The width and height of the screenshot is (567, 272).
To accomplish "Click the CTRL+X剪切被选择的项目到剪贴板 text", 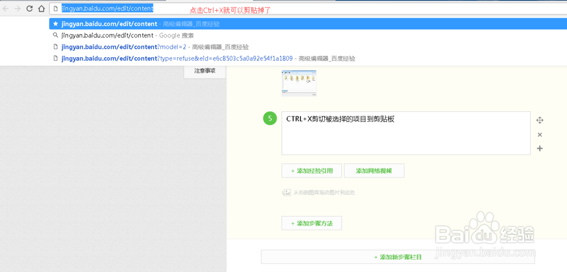I will tap(340, 119).
